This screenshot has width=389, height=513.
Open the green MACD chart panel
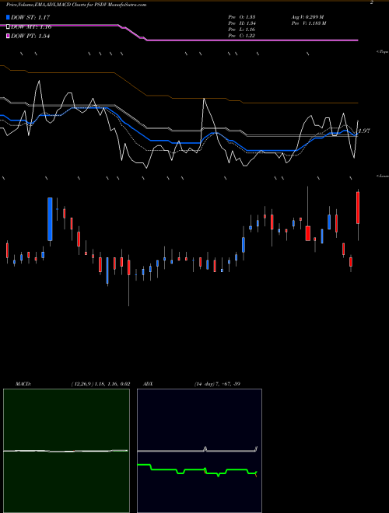[66, 451]
